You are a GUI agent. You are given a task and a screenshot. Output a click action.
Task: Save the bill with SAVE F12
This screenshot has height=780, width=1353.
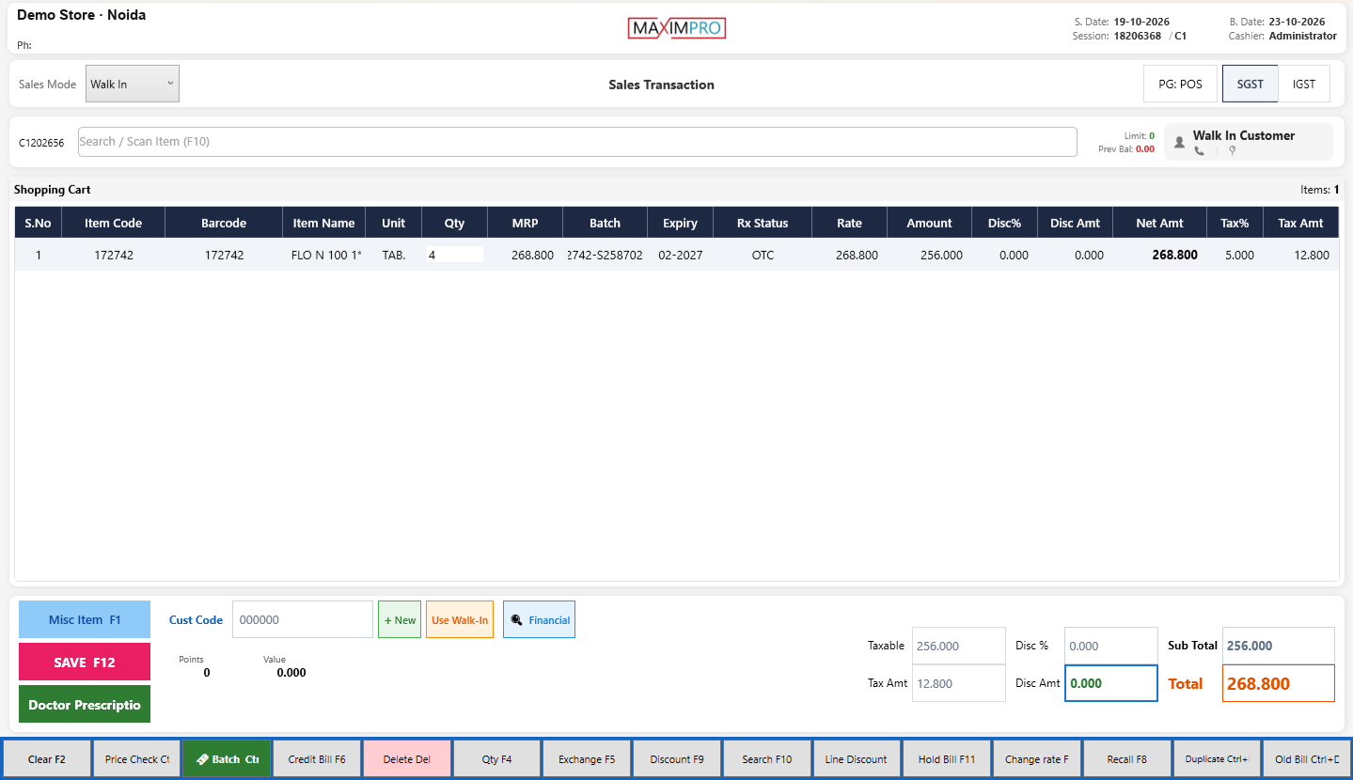(85, 662)
